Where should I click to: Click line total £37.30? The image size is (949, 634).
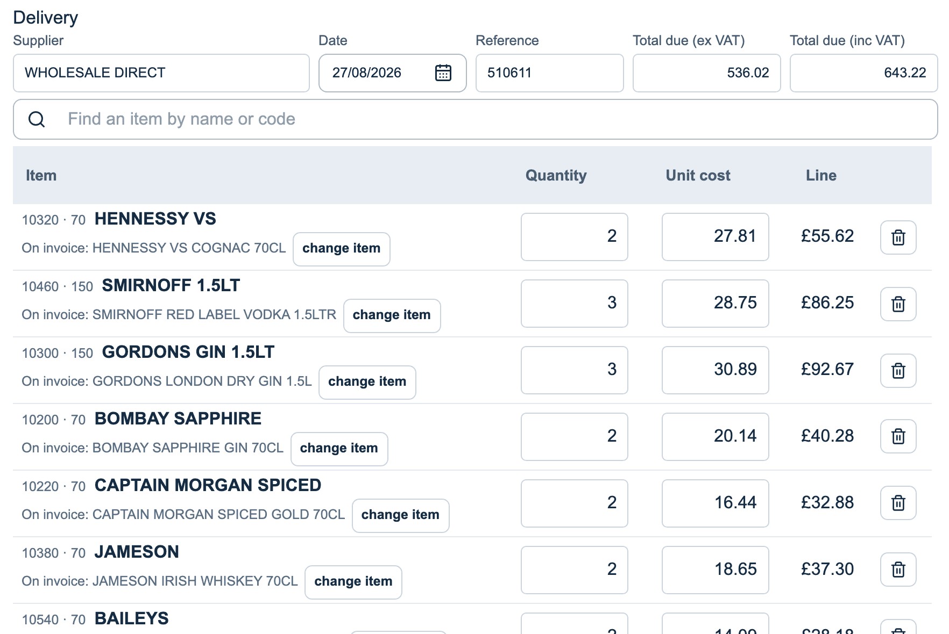coord(827,569)
